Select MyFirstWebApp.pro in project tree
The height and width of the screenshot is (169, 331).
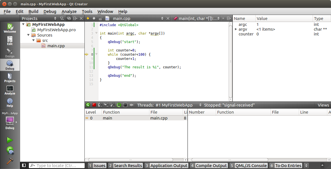click(x=56, y=30)
